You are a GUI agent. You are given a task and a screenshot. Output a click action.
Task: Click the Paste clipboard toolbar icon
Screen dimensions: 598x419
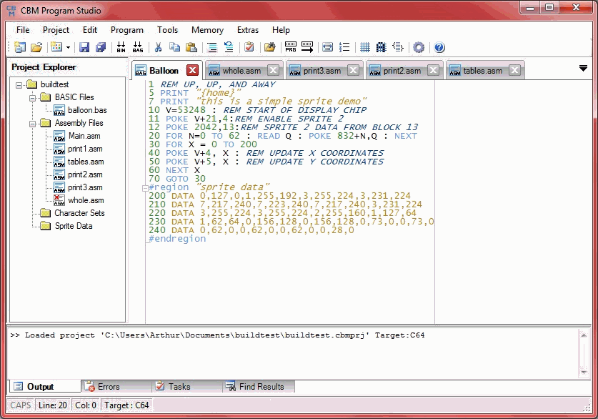coord(191,48)
